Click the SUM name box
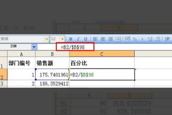Image resolution: width=172 pixels, height=115 pixels. [x=16, y=47]
